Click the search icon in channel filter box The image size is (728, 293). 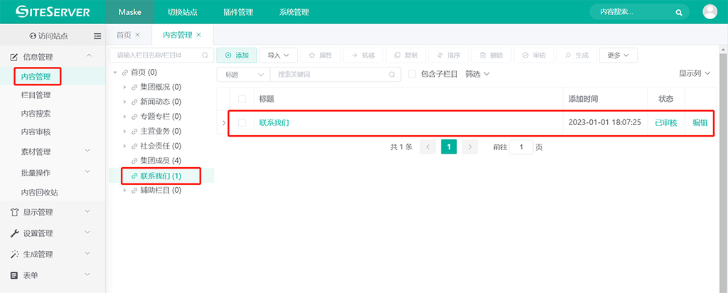[205, 55]
